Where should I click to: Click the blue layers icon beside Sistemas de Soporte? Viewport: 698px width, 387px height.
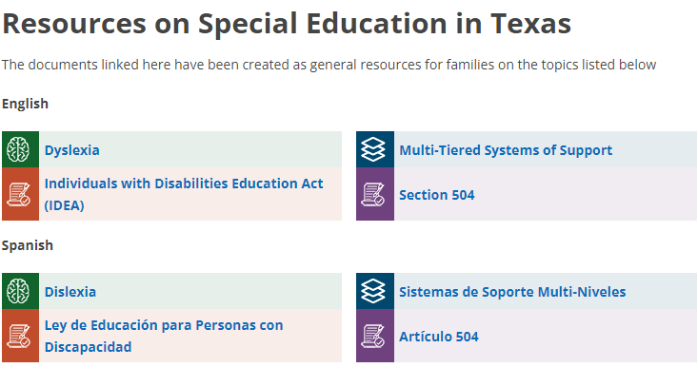(x=374, y=291)
